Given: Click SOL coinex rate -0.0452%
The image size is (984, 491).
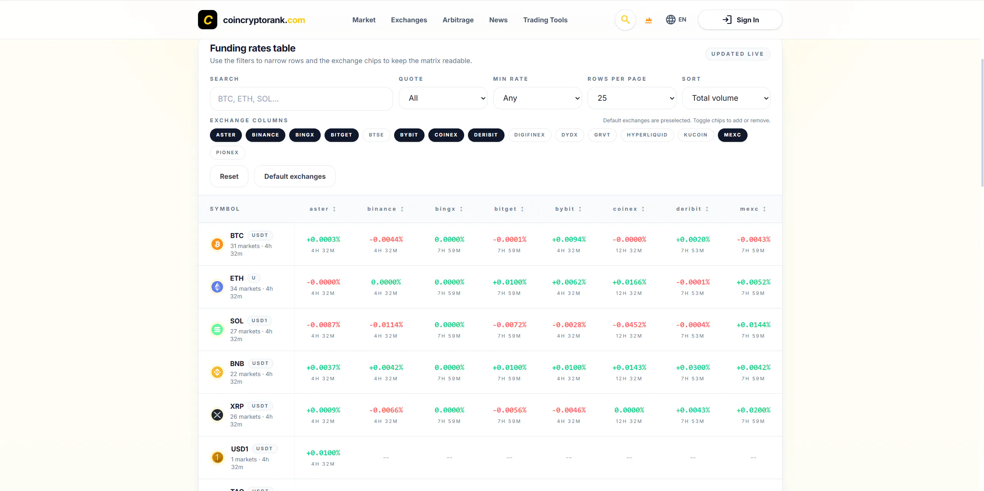Looking at the screenshot, I should (629, 325).
